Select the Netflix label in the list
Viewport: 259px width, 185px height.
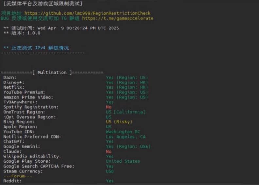[x=14, y=87]
